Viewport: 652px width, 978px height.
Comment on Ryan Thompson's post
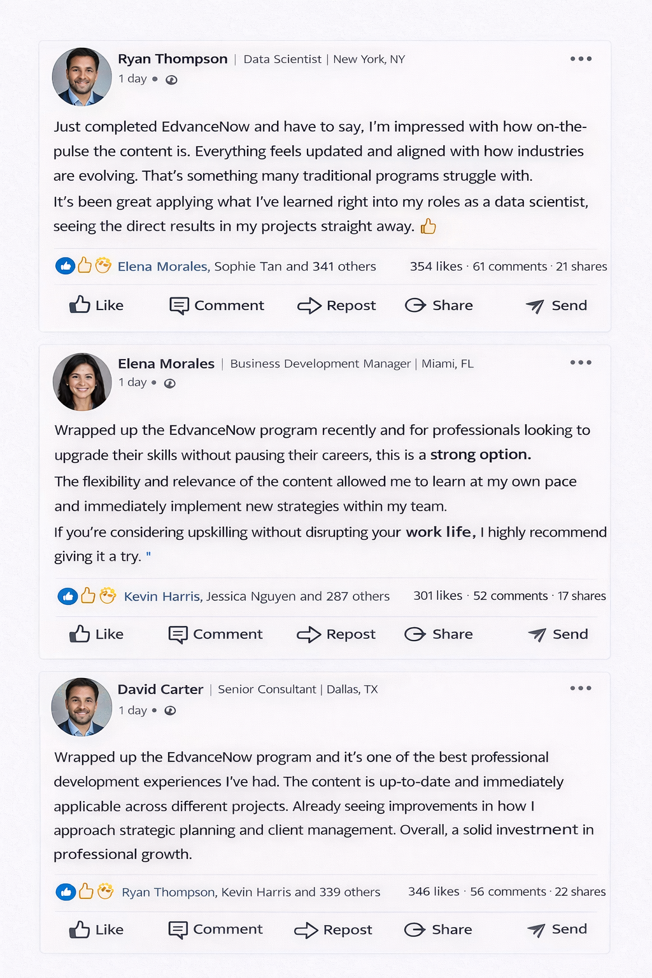(x=216, y=306)
